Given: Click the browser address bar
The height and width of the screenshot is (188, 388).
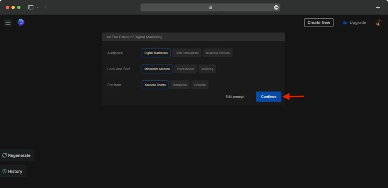Looking at the screenshot, I should pos(210,8).
